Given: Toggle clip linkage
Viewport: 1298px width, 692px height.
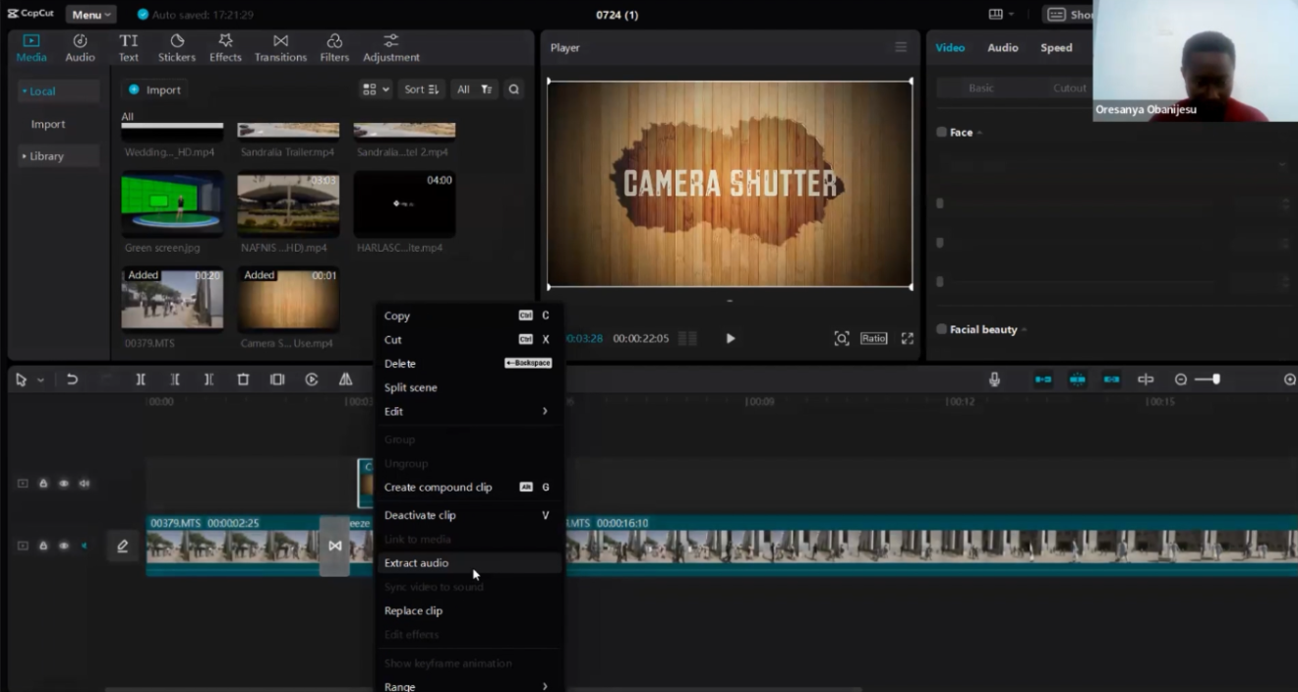Looking at the screenshot, I should [x=1111, y=379].
